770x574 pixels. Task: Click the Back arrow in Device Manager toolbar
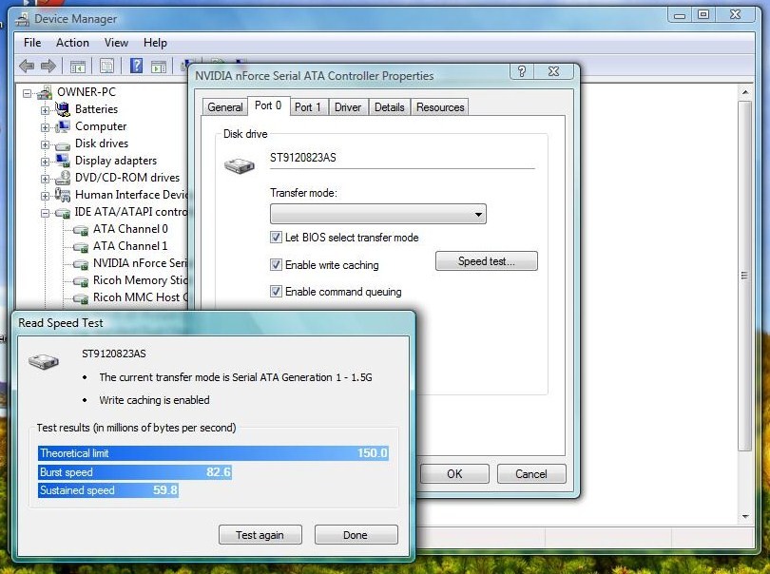(27, 66)
